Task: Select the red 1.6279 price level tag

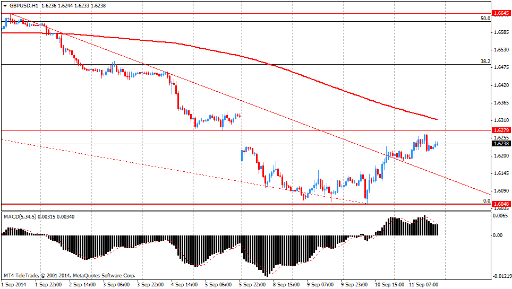Action: tap(501, 130)
